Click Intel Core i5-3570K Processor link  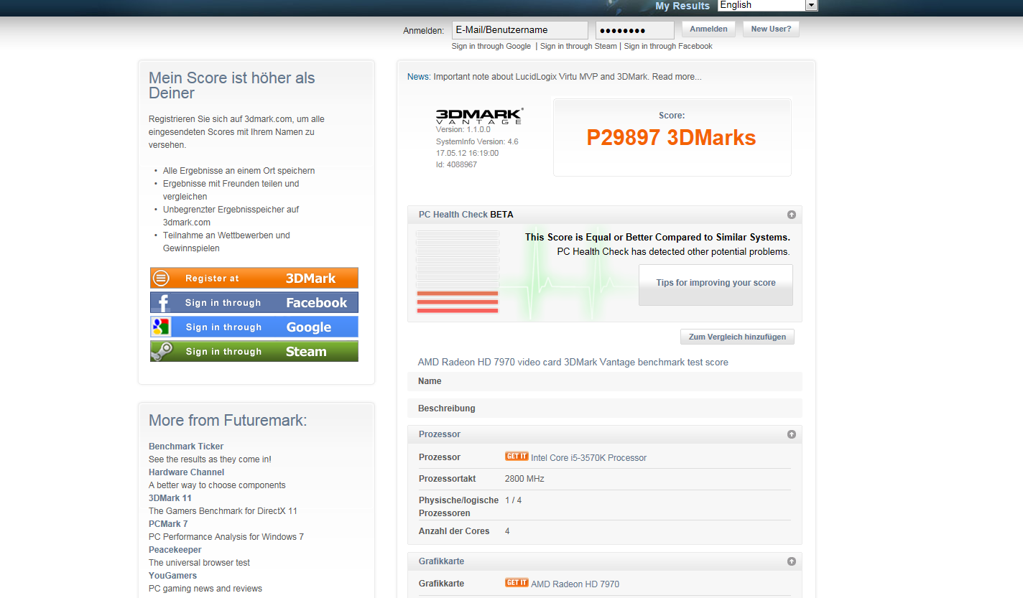589,458
